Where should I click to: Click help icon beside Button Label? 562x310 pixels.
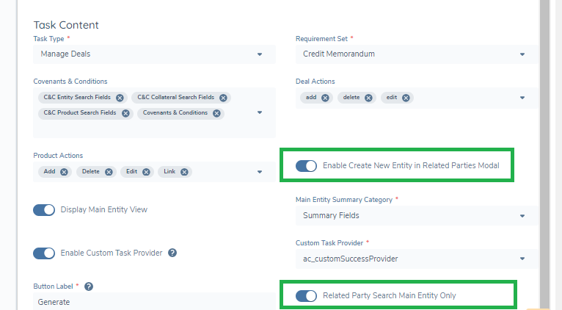point(89,286)
